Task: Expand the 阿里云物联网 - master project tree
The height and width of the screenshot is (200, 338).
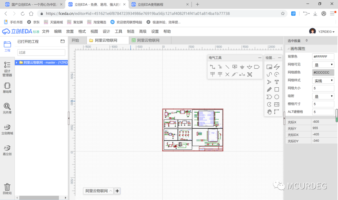Action: click(x=17, y=62)
